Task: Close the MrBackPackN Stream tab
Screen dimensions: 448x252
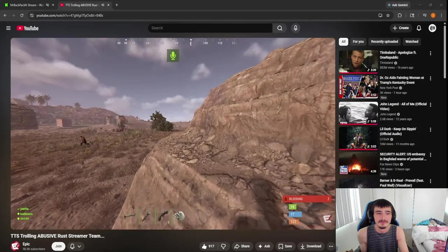Action: 53,5
